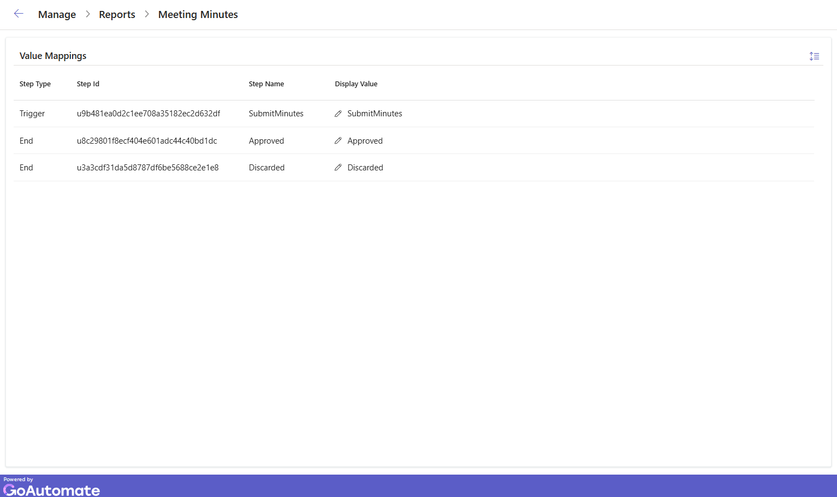This screenshot has width=837, height=497.
Task: Select the step ID starting with u3a3cd
Action: pyautogui.click(x=147, y=168)
